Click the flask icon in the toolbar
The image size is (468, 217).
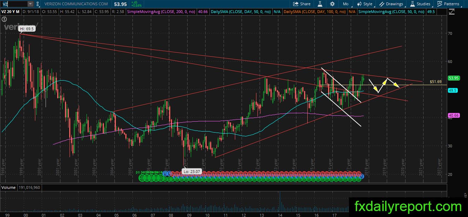point(320,4)
